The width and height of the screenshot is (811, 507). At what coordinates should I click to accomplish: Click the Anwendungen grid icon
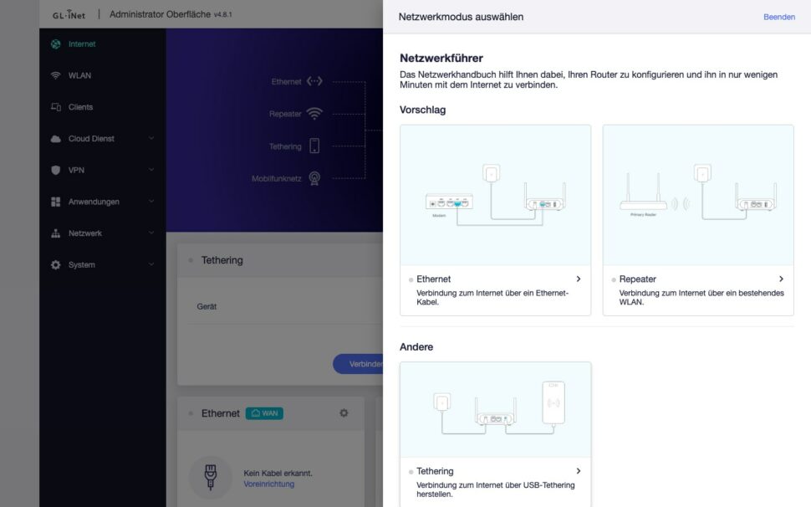(56, 202)
